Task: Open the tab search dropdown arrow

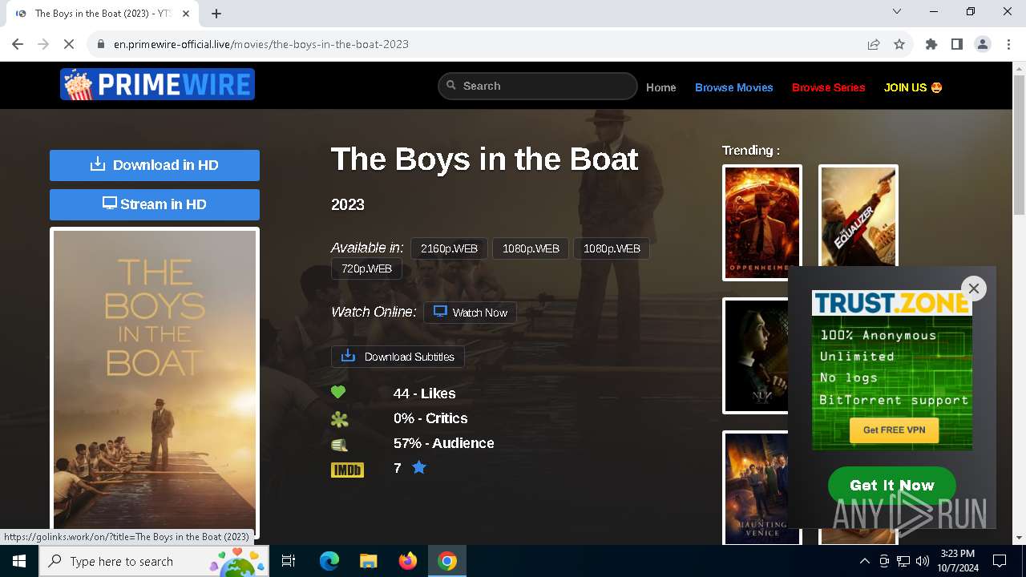Action: [897, 11]
